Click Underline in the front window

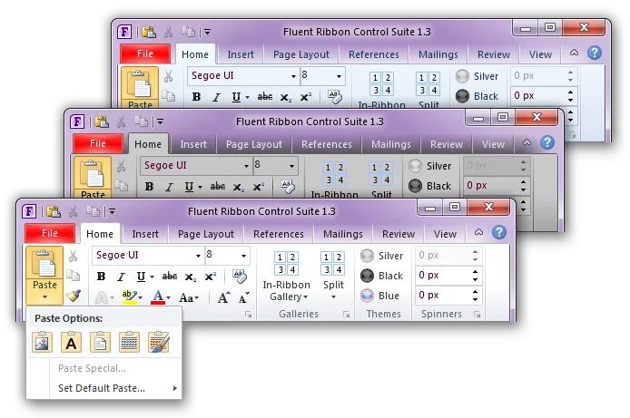click(141, 277)
